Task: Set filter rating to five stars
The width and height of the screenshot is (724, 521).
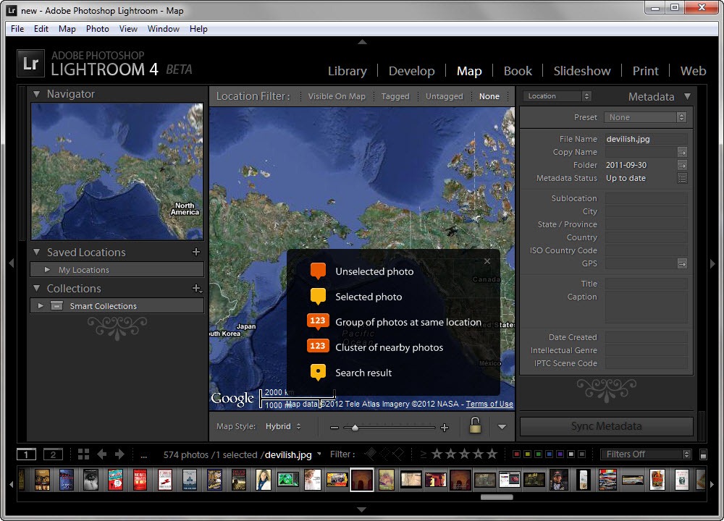Action: 492,454
